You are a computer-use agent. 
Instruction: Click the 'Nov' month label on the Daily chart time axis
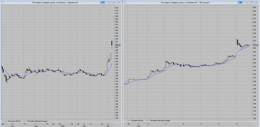(x=13, y=126)
